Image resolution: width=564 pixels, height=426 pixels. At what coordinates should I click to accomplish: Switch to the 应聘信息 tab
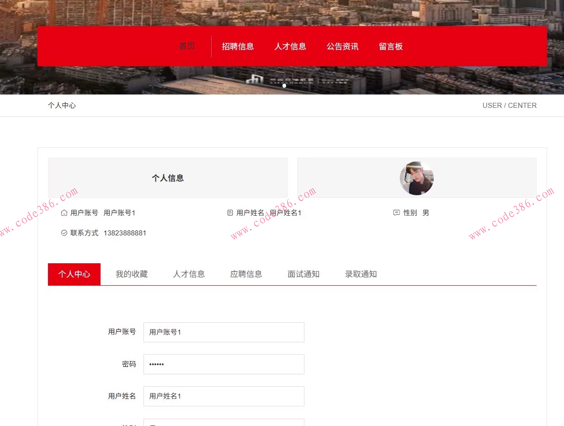[x=246, y=274]
